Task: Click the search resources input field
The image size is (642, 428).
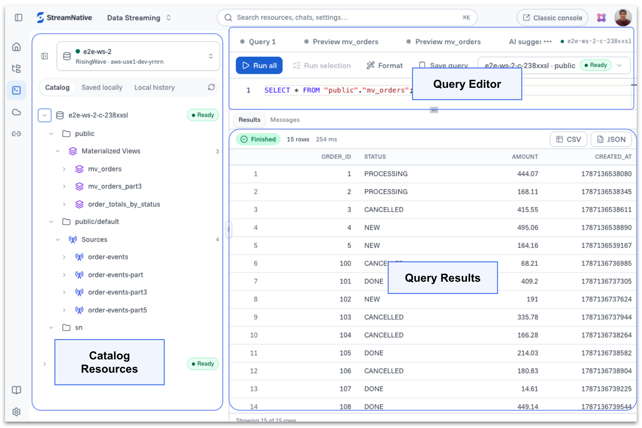Action: 347,17
